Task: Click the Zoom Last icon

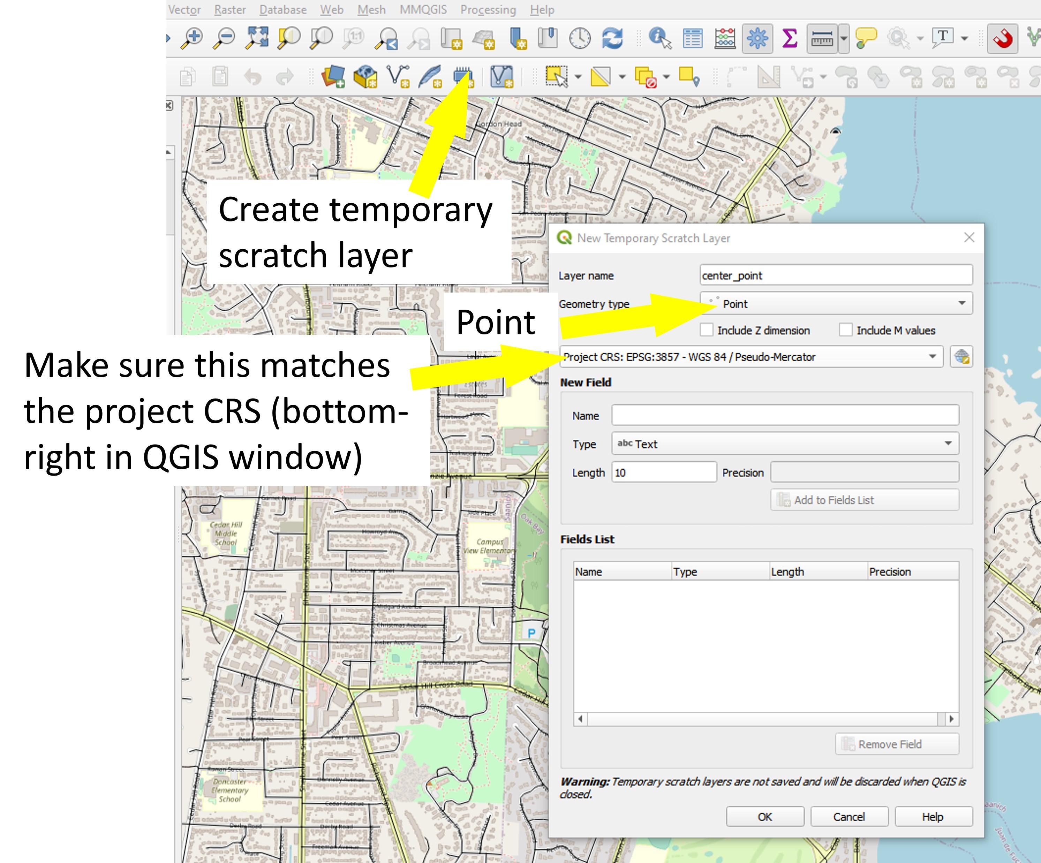Action: pyautogui.click(x=387, y=38)
